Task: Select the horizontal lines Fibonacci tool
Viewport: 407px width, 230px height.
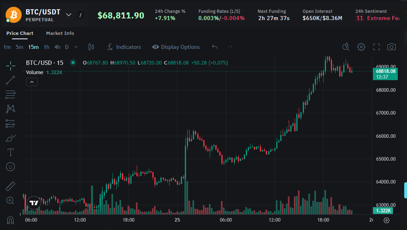Action: point(10,95)
